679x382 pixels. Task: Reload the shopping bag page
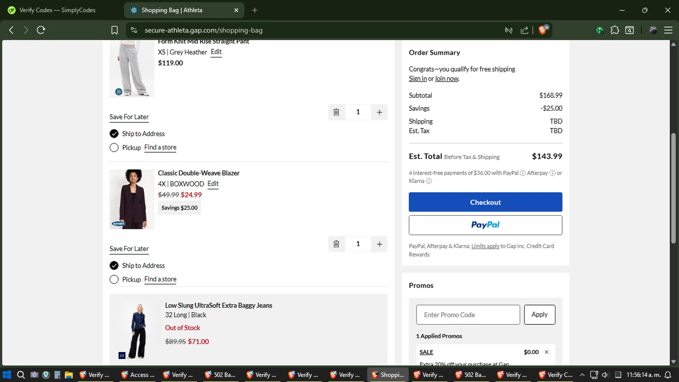click(x=41, y=30)
